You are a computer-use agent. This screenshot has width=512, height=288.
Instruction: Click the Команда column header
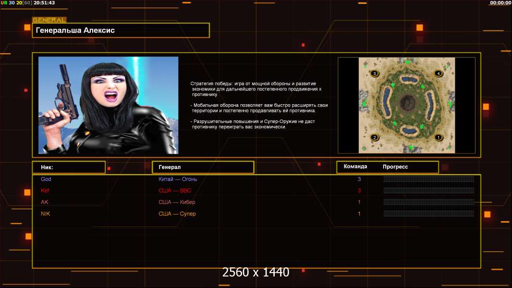(355, 167)
